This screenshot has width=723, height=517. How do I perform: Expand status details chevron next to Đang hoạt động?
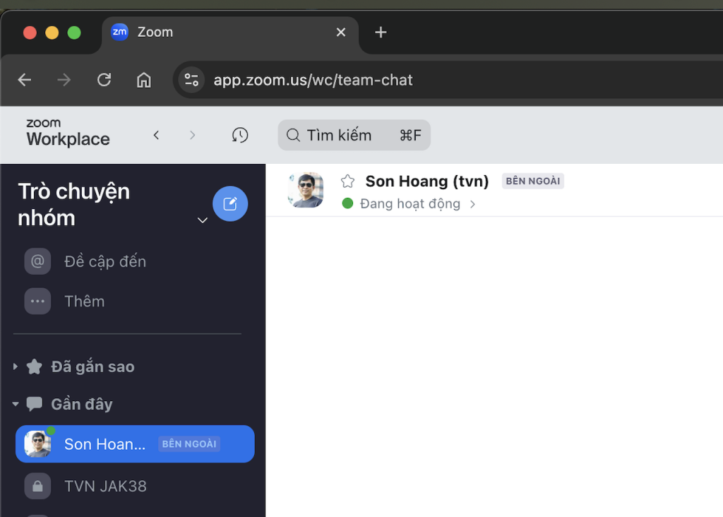pyautogui.click(x=472, y=204)
